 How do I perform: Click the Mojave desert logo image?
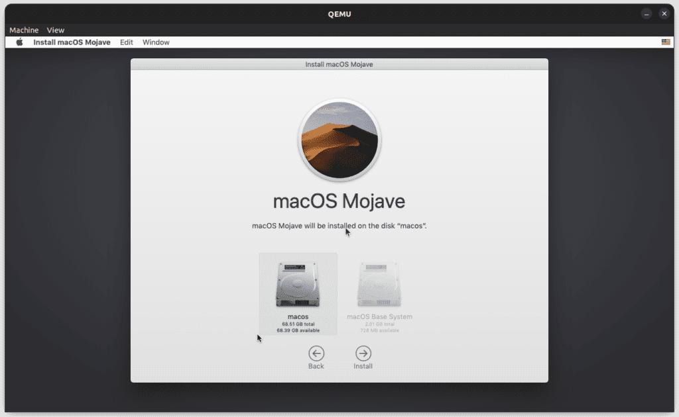point(339,140)
